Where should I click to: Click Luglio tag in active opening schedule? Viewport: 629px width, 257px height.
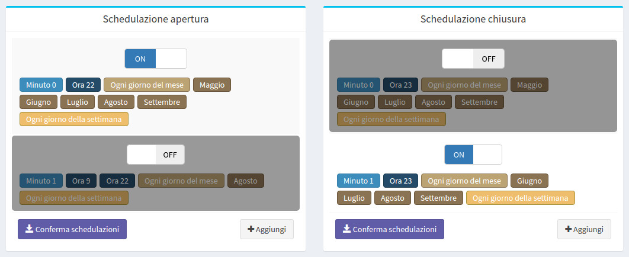click(78, 102)
